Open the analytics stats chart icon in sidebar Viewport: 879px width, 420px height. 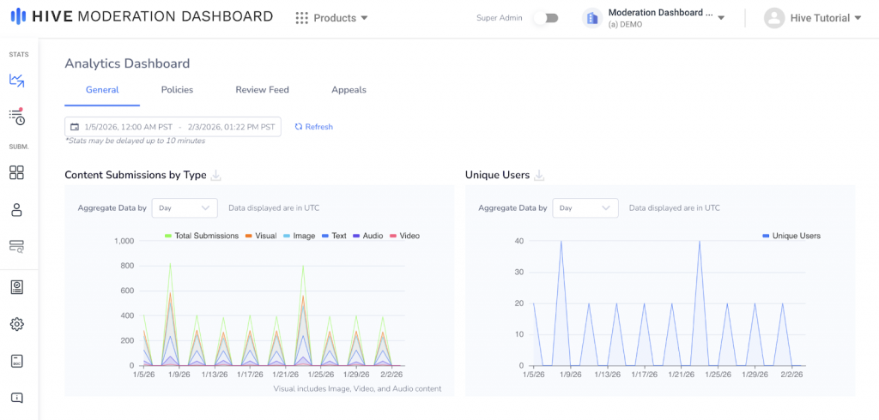coord(17,81)
